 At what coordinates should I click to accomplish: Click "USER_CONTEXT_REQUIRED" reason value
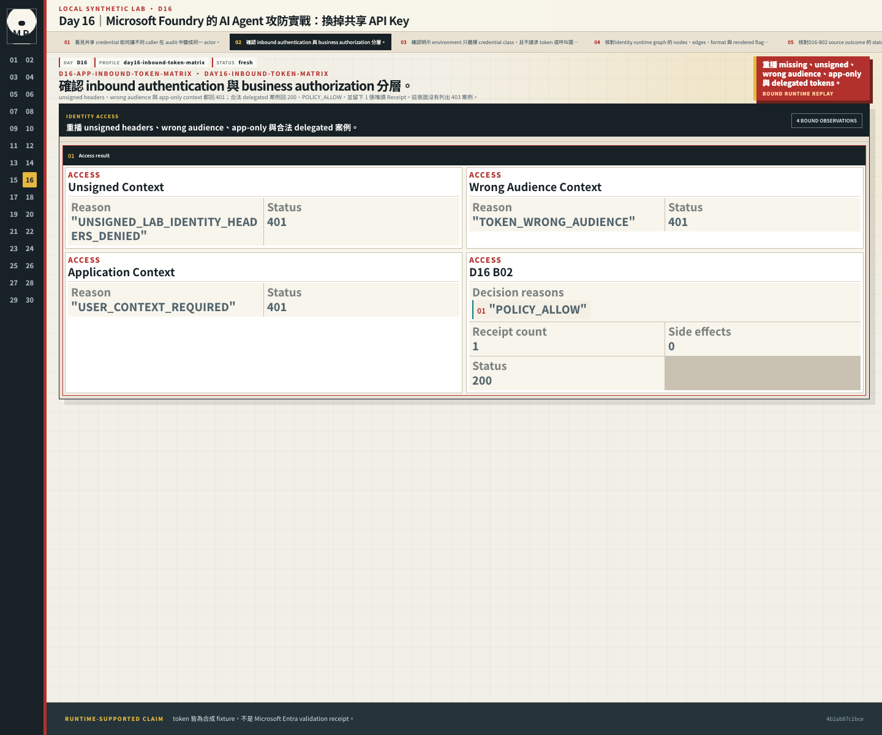coord(153,307)
